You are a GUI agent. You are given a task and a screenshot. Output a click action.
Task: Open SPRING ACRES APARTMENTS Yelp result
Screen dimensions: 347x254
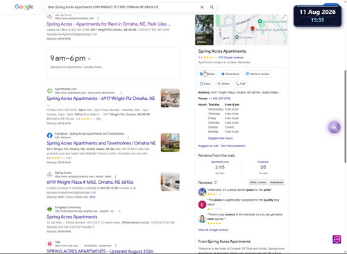100,251
